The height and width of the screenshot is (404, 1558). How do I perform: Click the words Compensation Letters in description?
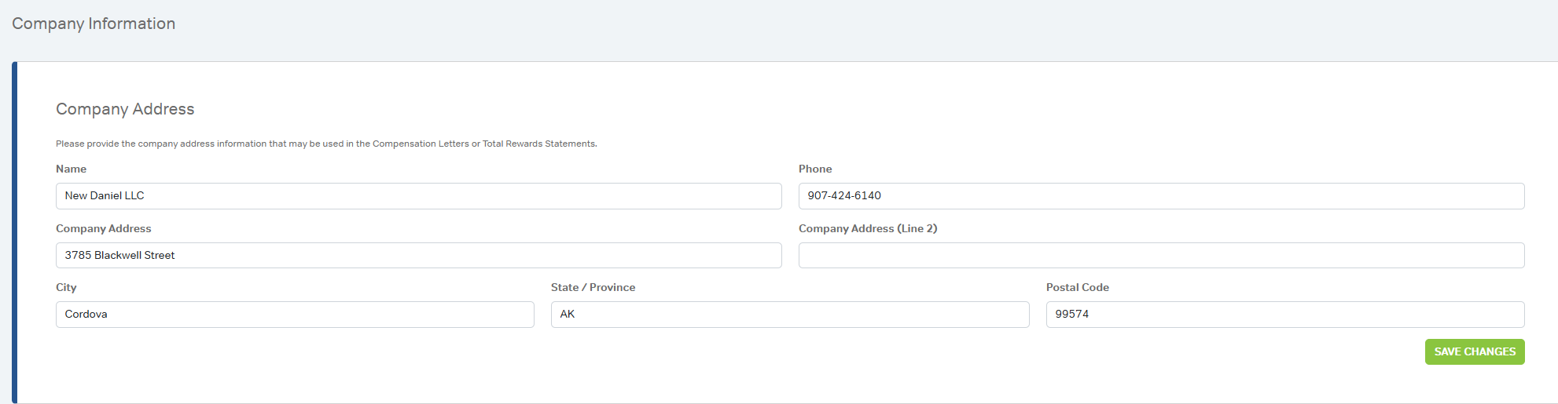pos(421,144)
